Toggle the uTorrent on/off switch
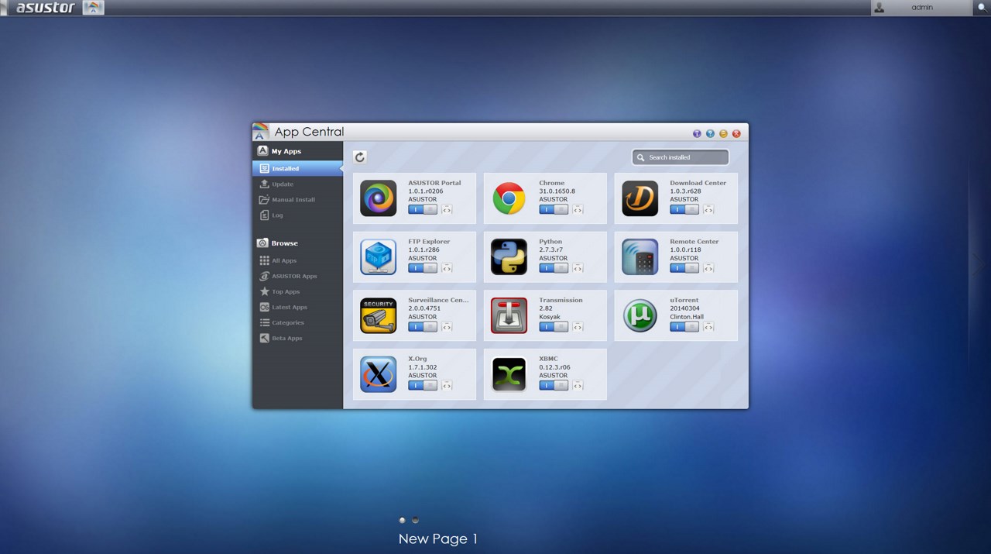 [x=684, y=327]
